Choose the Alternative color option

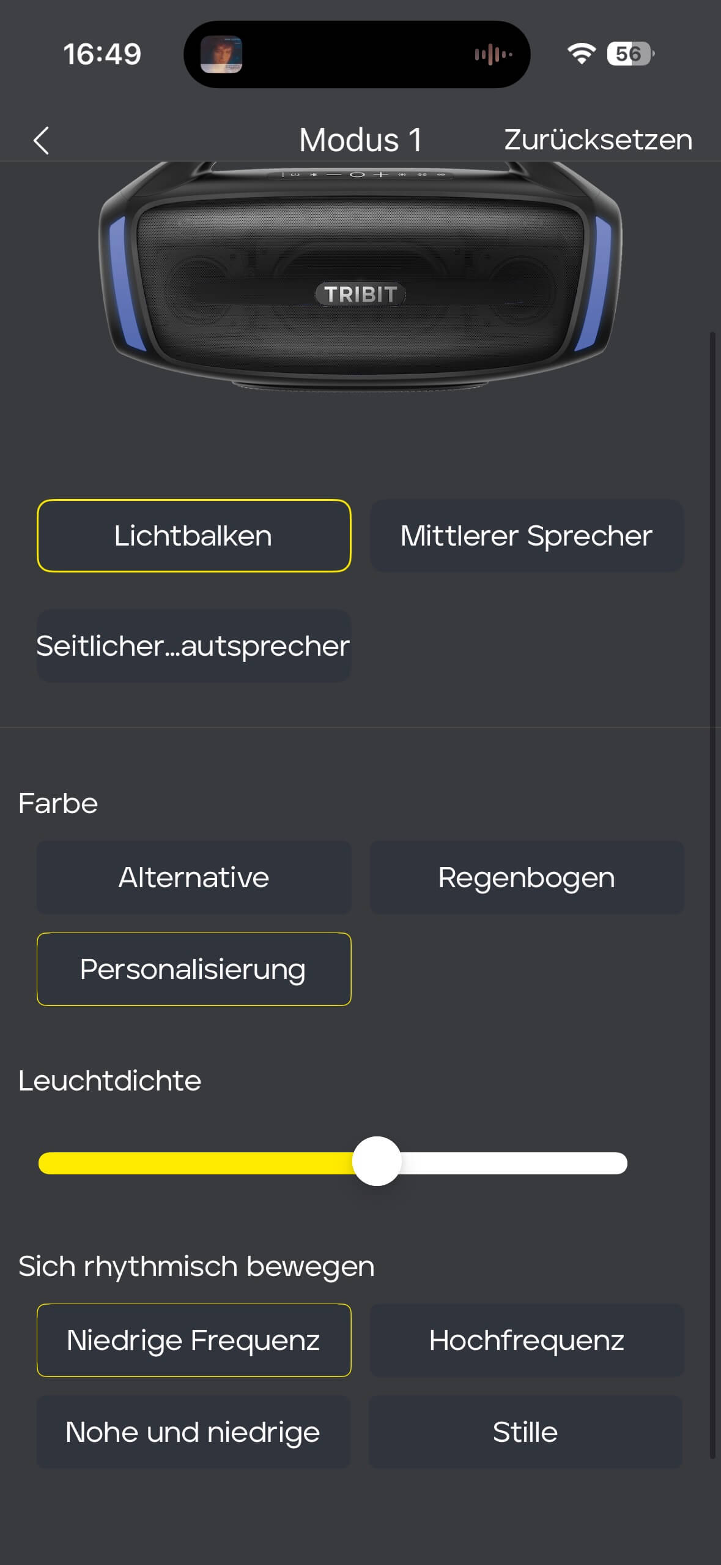tap(194, 877)
